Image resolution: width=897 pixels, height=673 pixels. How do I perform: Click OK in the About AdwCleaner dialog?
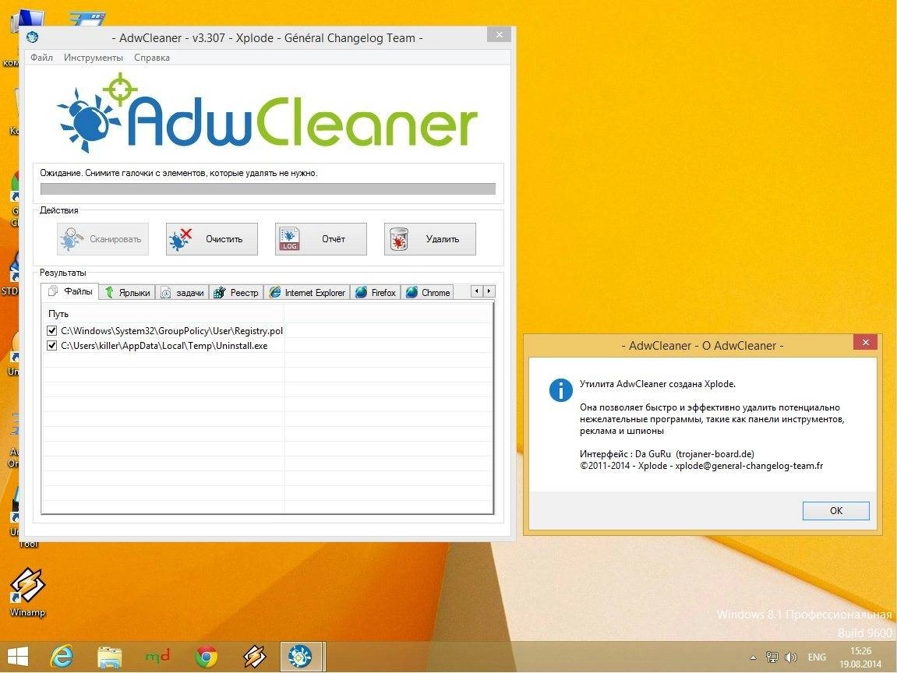pos(835,511)
